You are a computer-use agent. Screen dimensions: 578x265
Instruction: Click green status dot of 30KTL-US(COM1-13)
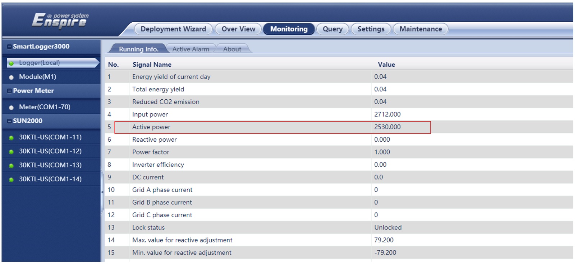11,166
